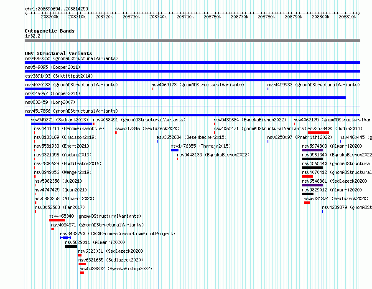Click the 208700k ruler position label
This screenshot has width=372, height=289.
(x=50, y=17)
